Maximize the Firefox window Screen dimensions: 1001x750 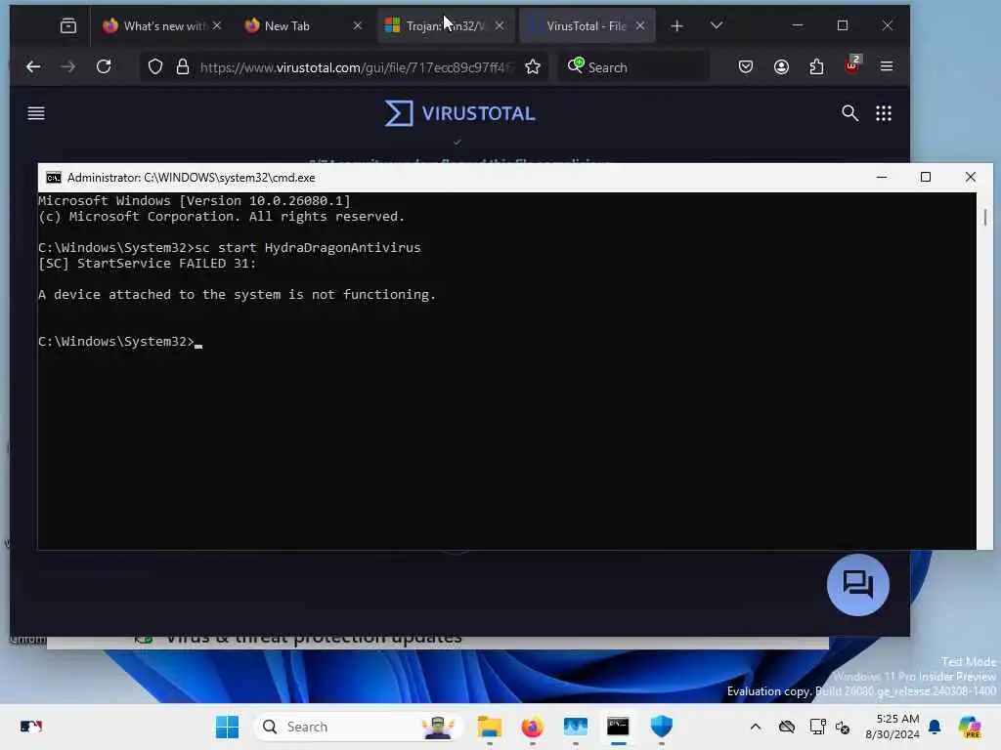(x=843, y=25)
